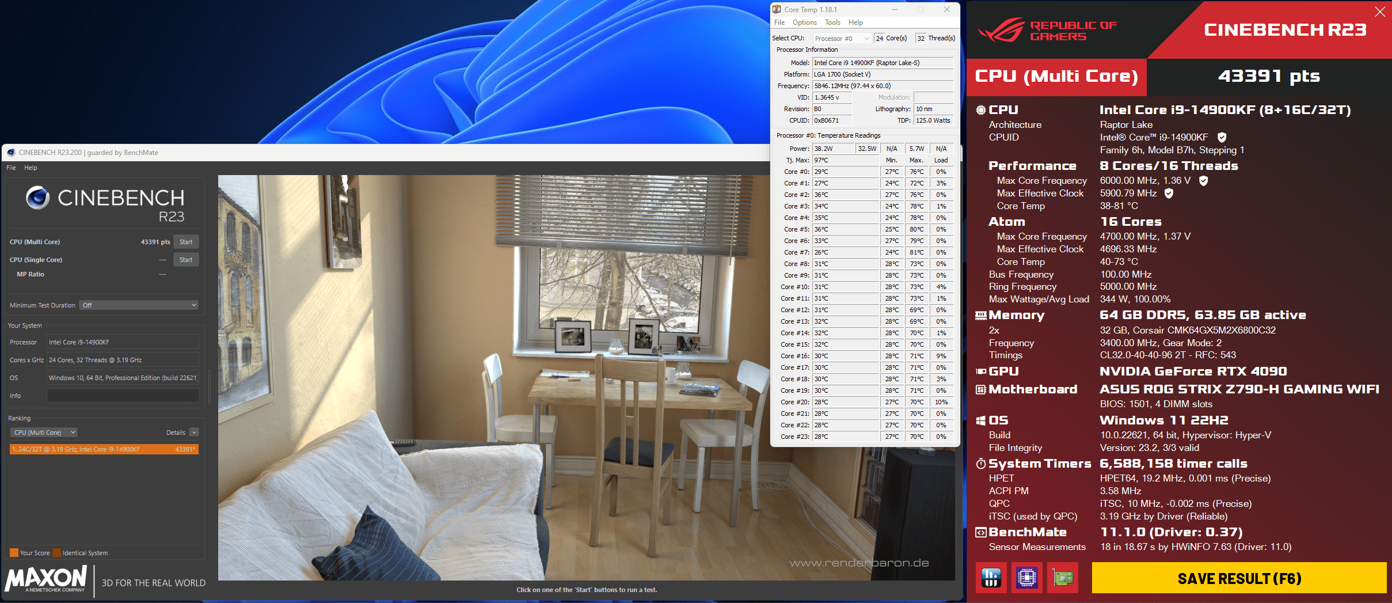
Task: Click the Power value 38.2W
Action: 834,149
